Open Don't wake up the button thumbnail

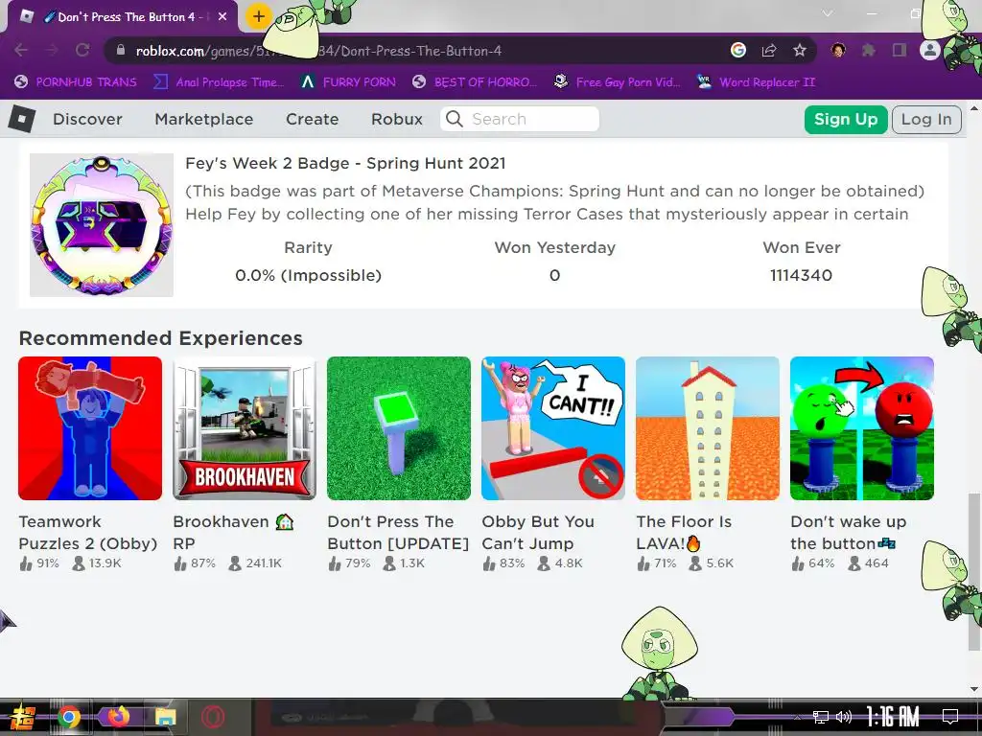862,428
